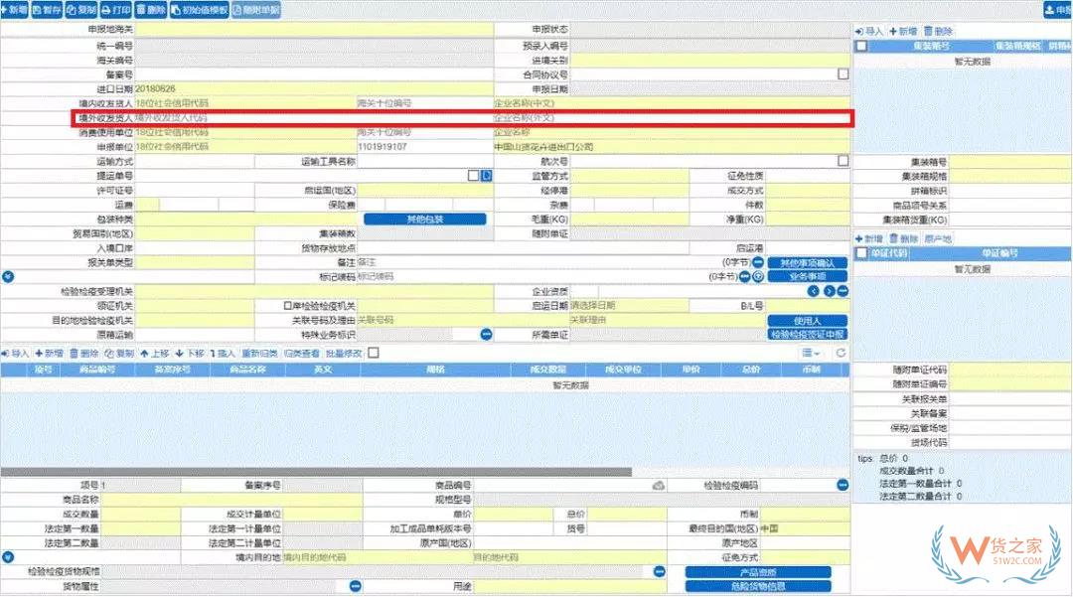Tick the checkbox at the 合同协议号 row
1073x597 pixels.
[x=843, y=74]
